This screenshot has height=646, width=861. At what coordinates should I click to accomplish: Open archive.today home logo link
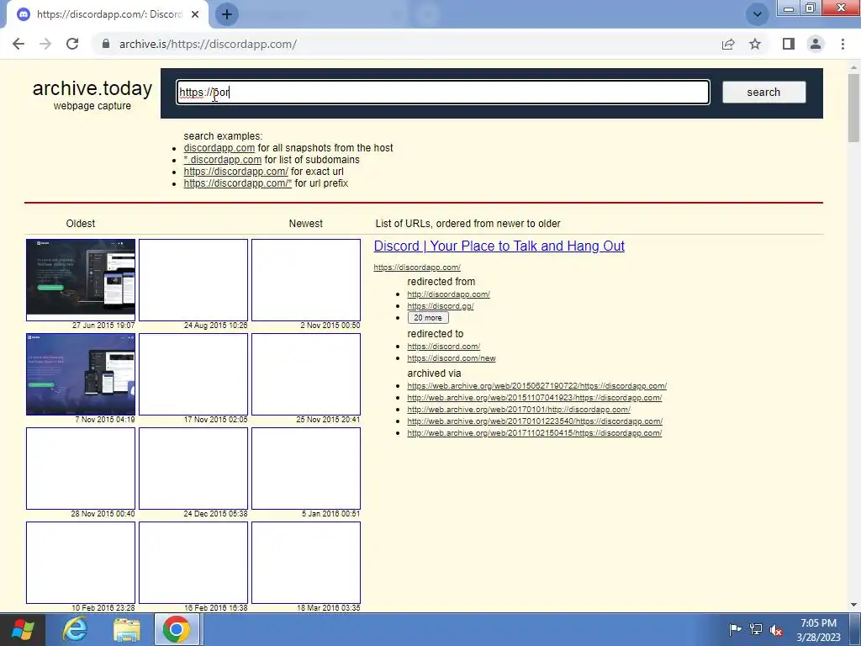pos(92,88)
